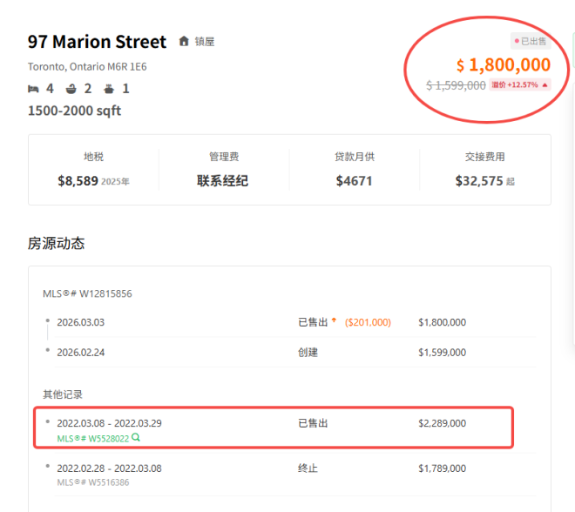Click the green magnifier icon beside MLS W5528022

(136, 437)
